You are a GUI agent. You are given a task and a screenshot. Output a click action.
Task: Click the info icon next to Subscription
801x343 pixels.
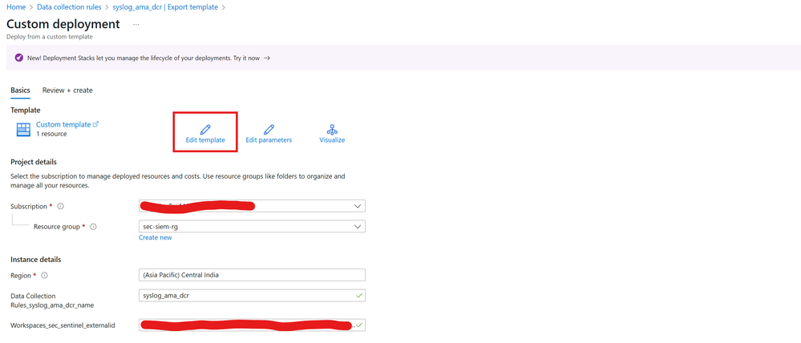tap(60, 206)
